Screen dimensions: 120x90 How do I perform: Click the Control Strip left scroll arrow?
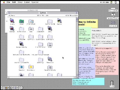[4, 88]
